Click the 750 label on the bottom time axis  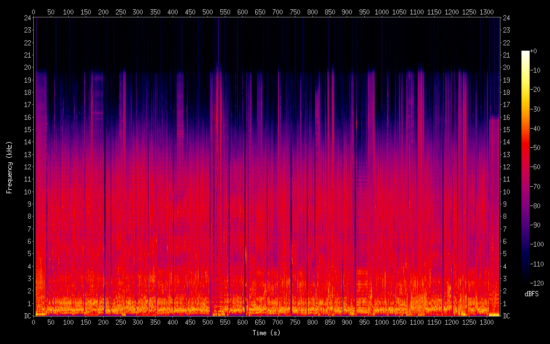[295, 322]
